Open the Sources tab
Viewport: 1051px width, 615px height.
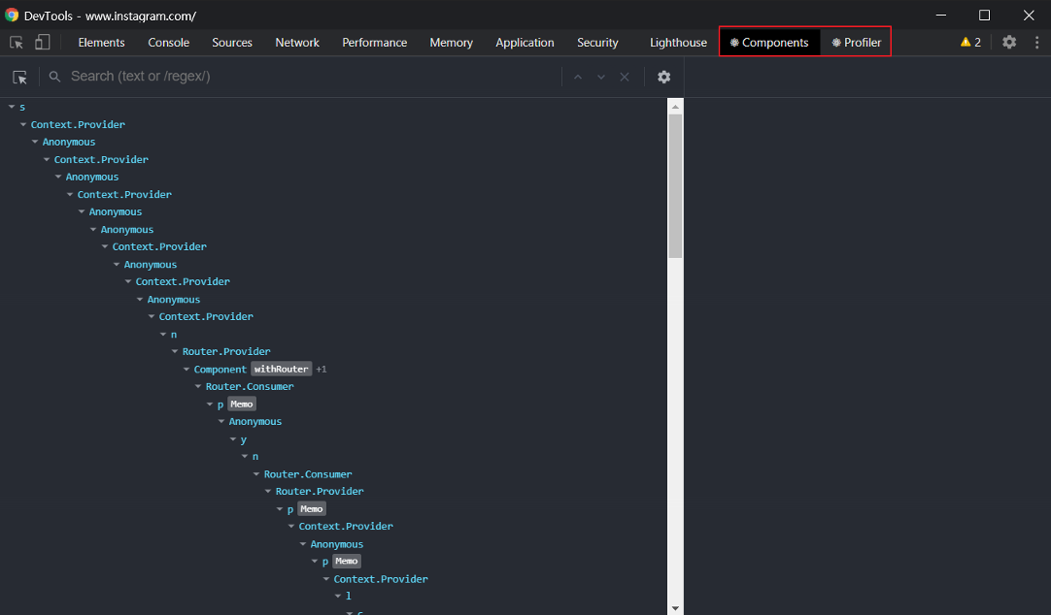click(x=232, y=42)
